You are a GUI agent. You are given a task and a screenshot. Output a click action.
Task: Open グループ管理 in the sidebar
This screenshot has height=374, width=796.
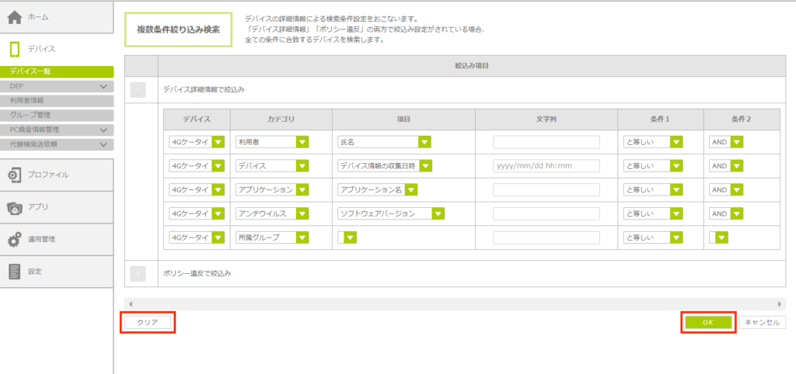(57, 115)
